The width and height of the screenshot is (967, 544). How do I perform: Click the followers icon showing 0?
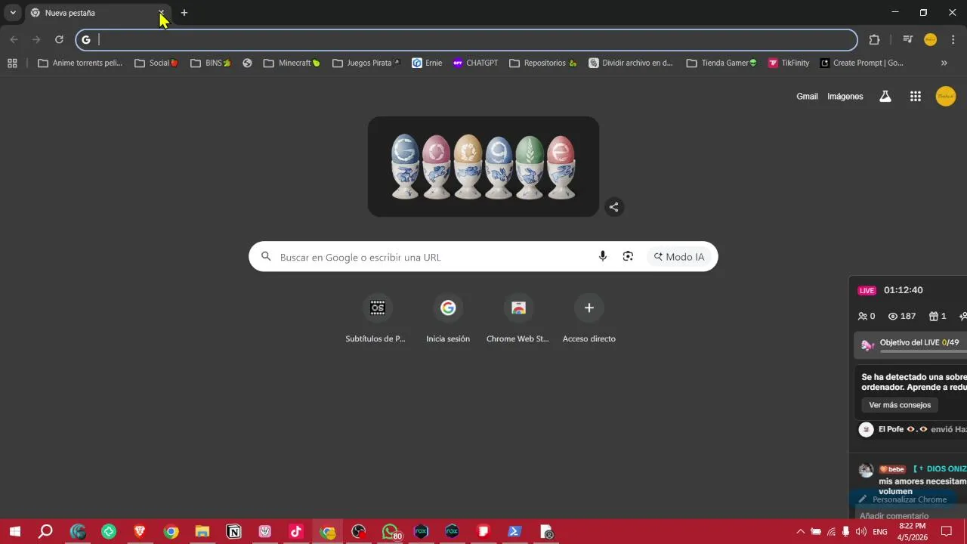(x=863, y=317)
